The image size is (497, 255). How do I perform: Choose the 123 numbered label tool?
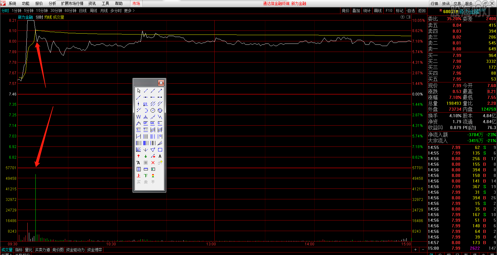click(146, 104)
